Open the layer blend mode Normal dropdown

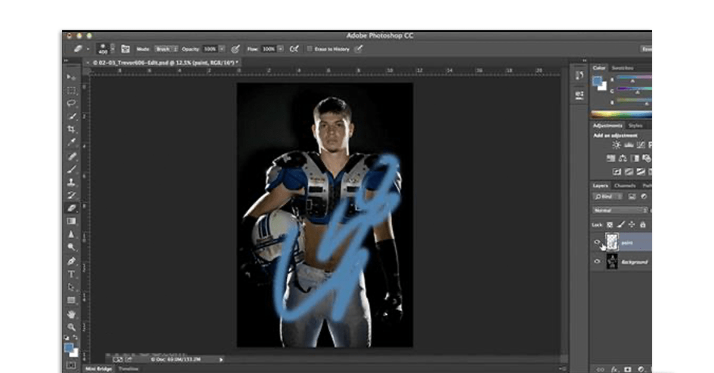coord(620,210)
